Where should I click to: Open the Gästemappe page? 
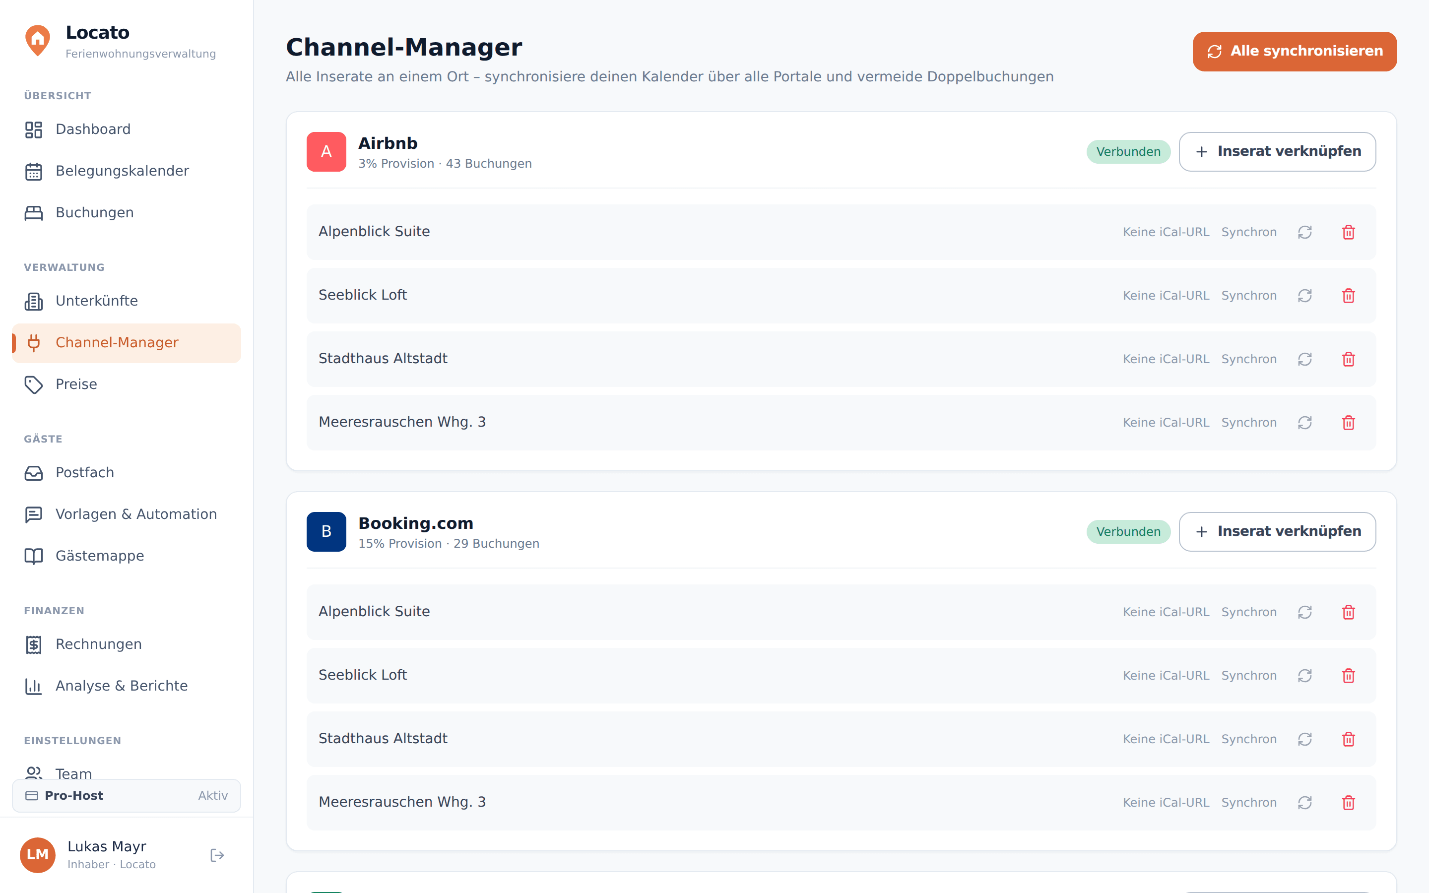click(x=127, y=556)
